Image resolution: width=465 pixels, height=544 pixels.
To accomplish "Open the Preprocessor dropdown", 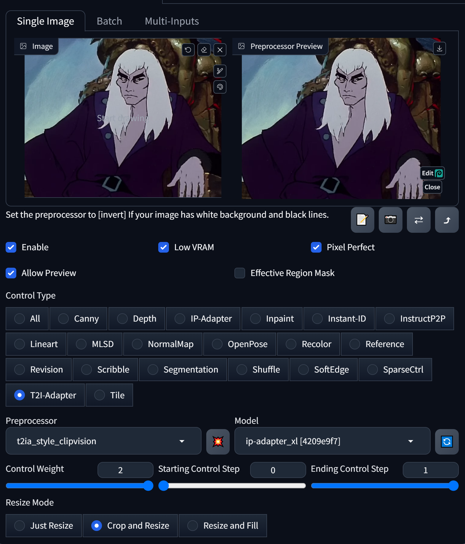I will (103, 441).
